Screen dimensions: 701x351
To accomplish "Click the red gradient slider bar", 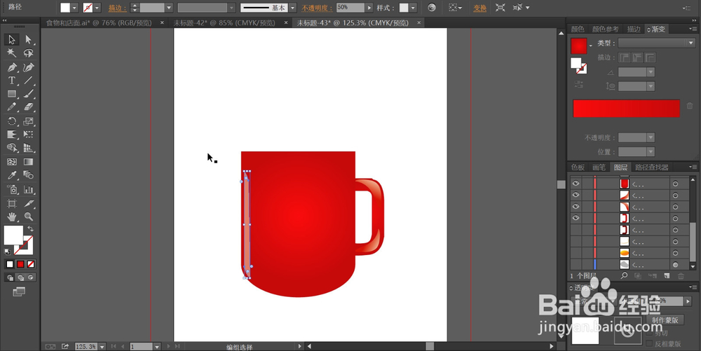I will 626,109.
